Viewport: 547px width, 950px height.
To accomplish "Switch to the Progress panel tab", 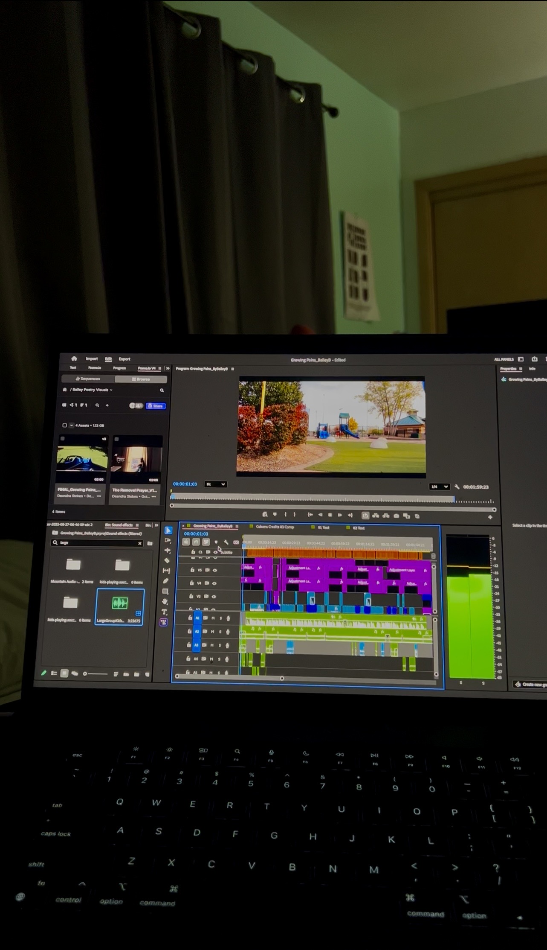I will tap(119, 368).
